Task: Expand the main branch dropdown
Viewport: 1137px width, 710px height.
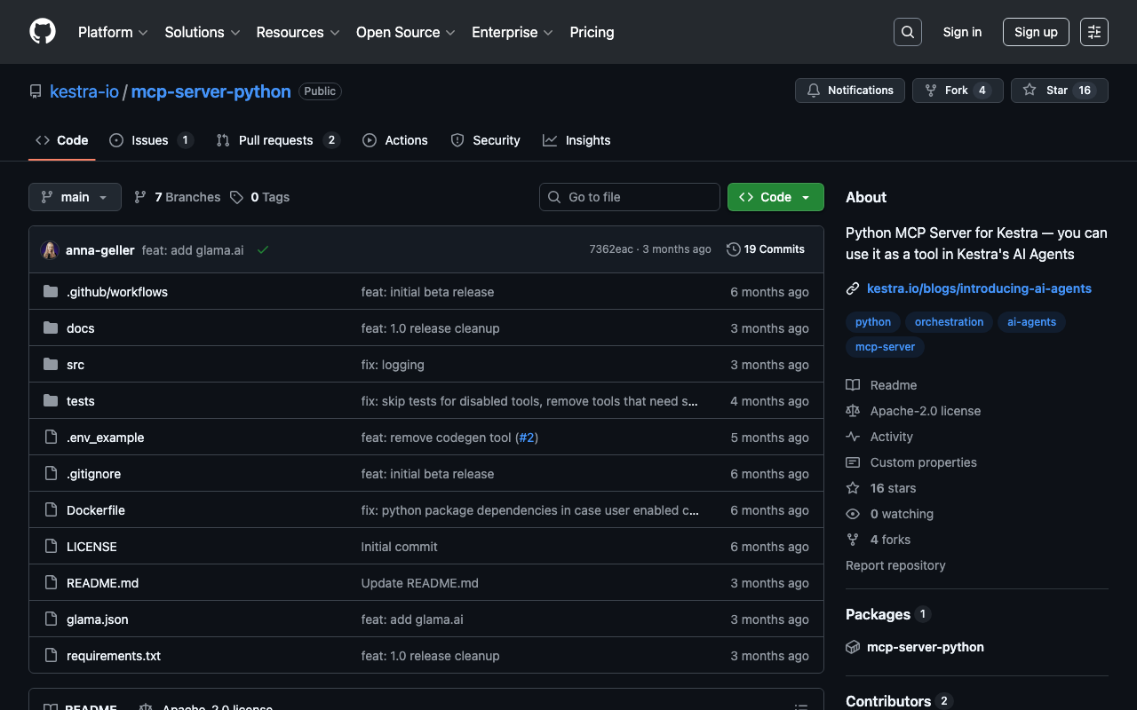Action: (x=75, y=197)
